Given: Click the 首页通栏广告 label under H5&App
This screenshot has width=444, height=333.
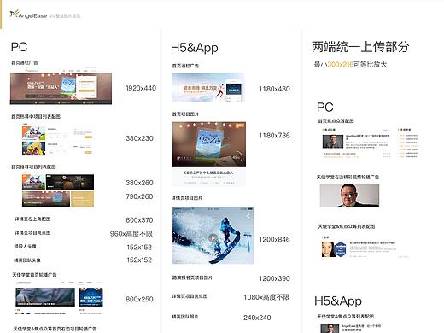Looking at the screenshot, I should click(x=185, y=66).
